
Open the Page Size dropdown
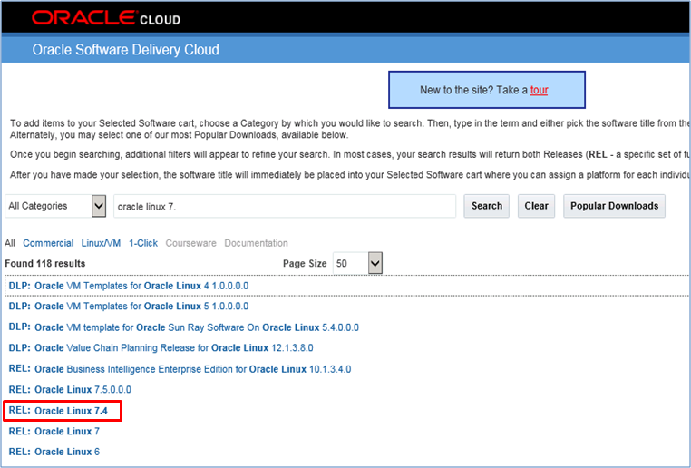357,263
